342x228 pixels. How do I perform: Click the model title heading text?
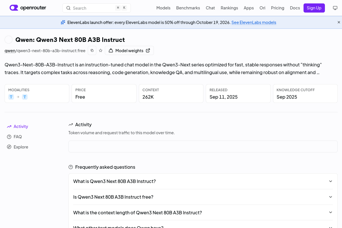(70, 40)
